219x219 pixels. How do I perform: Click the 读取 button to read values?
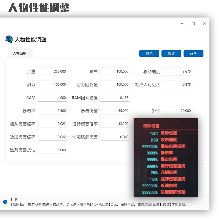pyautogui.click(x=171, y=53)
